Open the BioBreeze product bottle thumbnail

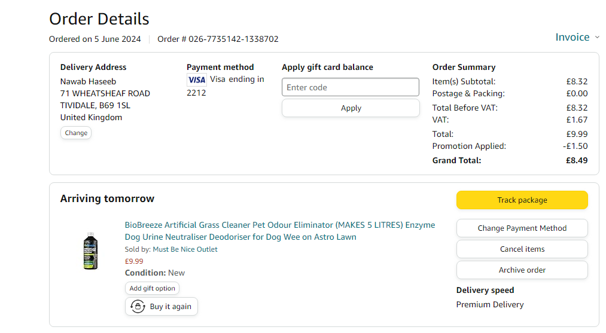click(x=91, y=251)
